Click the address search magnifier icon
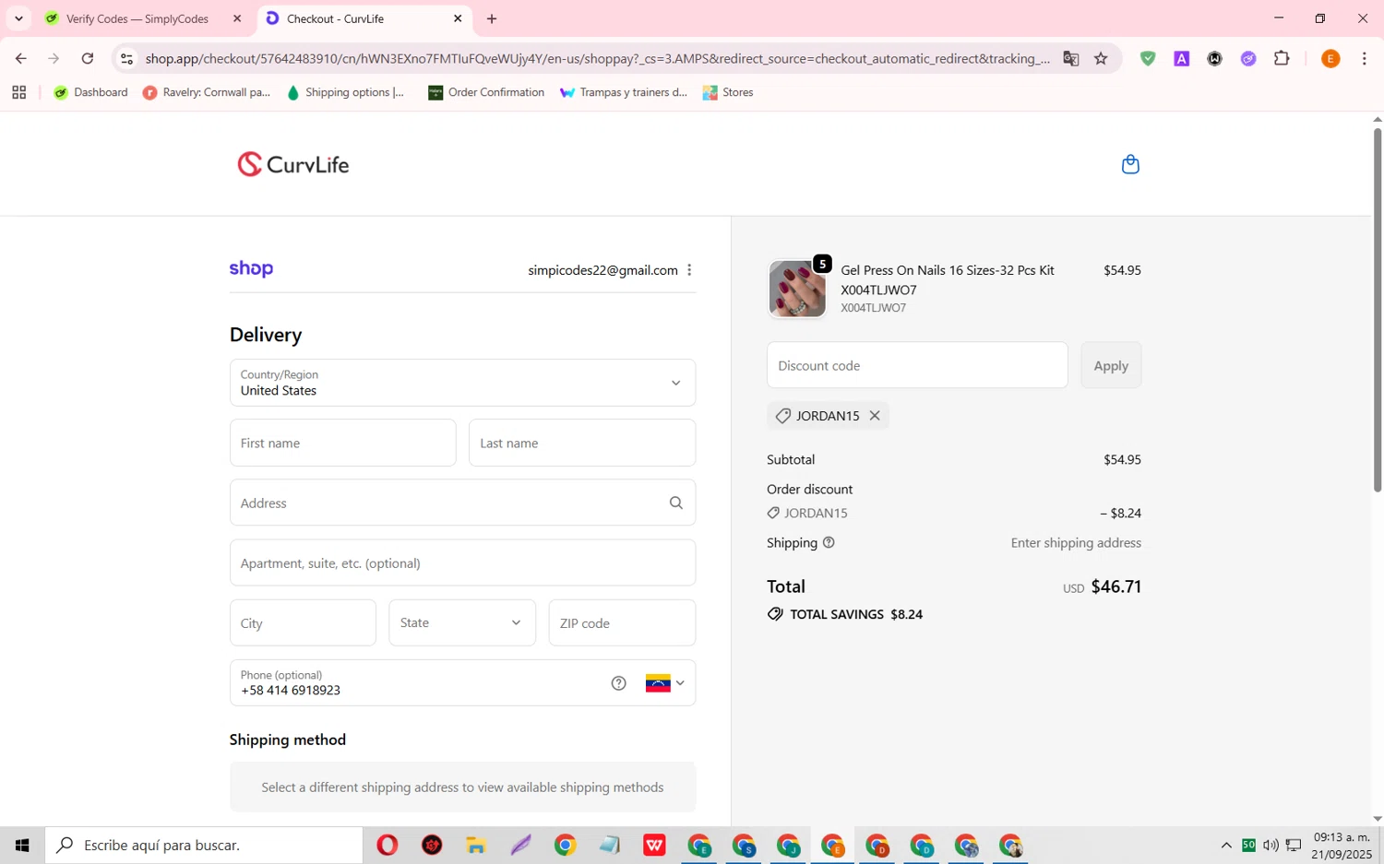The image size is (1384, 864). tap(676, 503)
